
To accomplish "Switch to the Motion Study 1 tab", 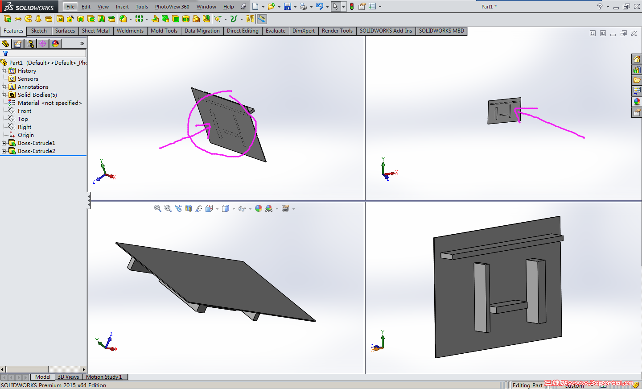I will 104,377.
